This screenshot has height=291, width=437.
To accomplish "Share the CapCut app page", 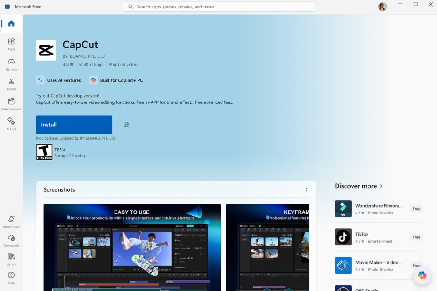I will click(127, 125).
